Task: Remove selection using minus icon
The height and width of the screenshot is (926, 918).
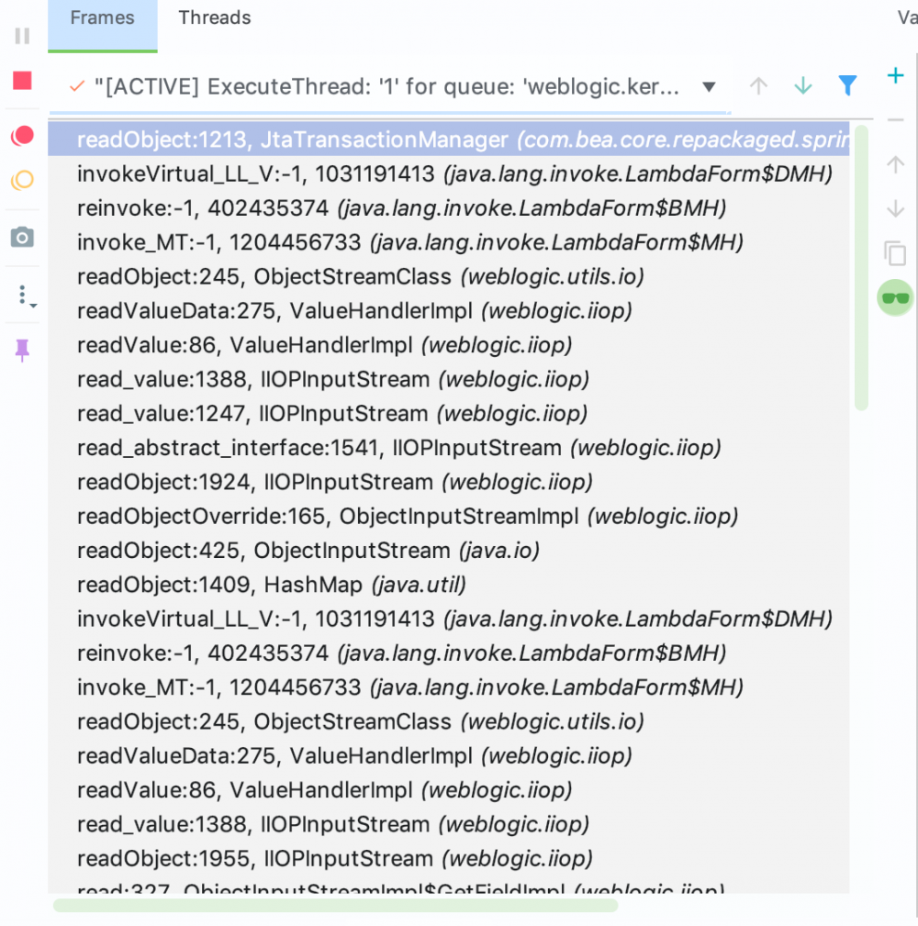Action: click(895, 119)
